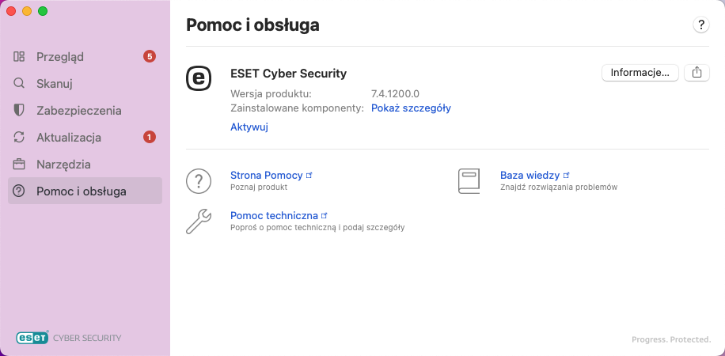Click the wrench icon for Pomoc techniczna
Image resolution: width=725 pixels, height=356 pixels.
tap(199, 221)
